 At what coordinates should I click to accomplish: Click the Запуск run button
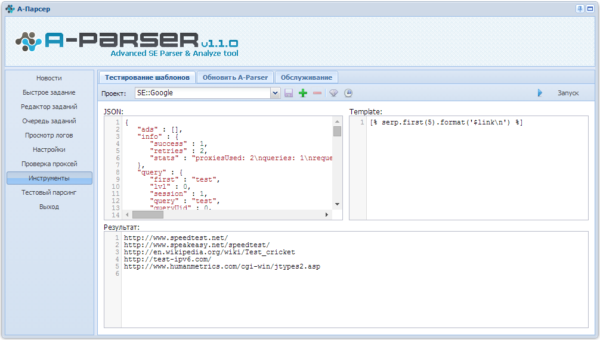568,93
